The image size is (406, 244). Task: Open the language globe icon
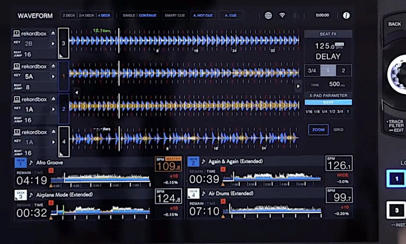tap(268, 16)
